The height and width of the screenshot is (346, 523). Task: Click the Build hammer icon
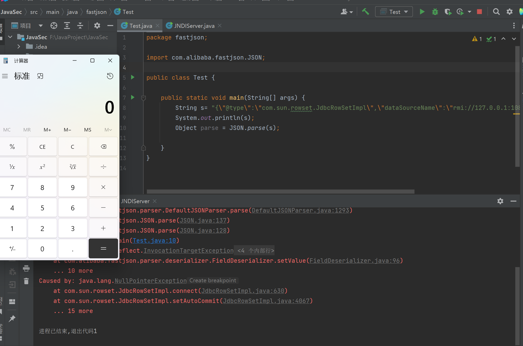(365, 12)
